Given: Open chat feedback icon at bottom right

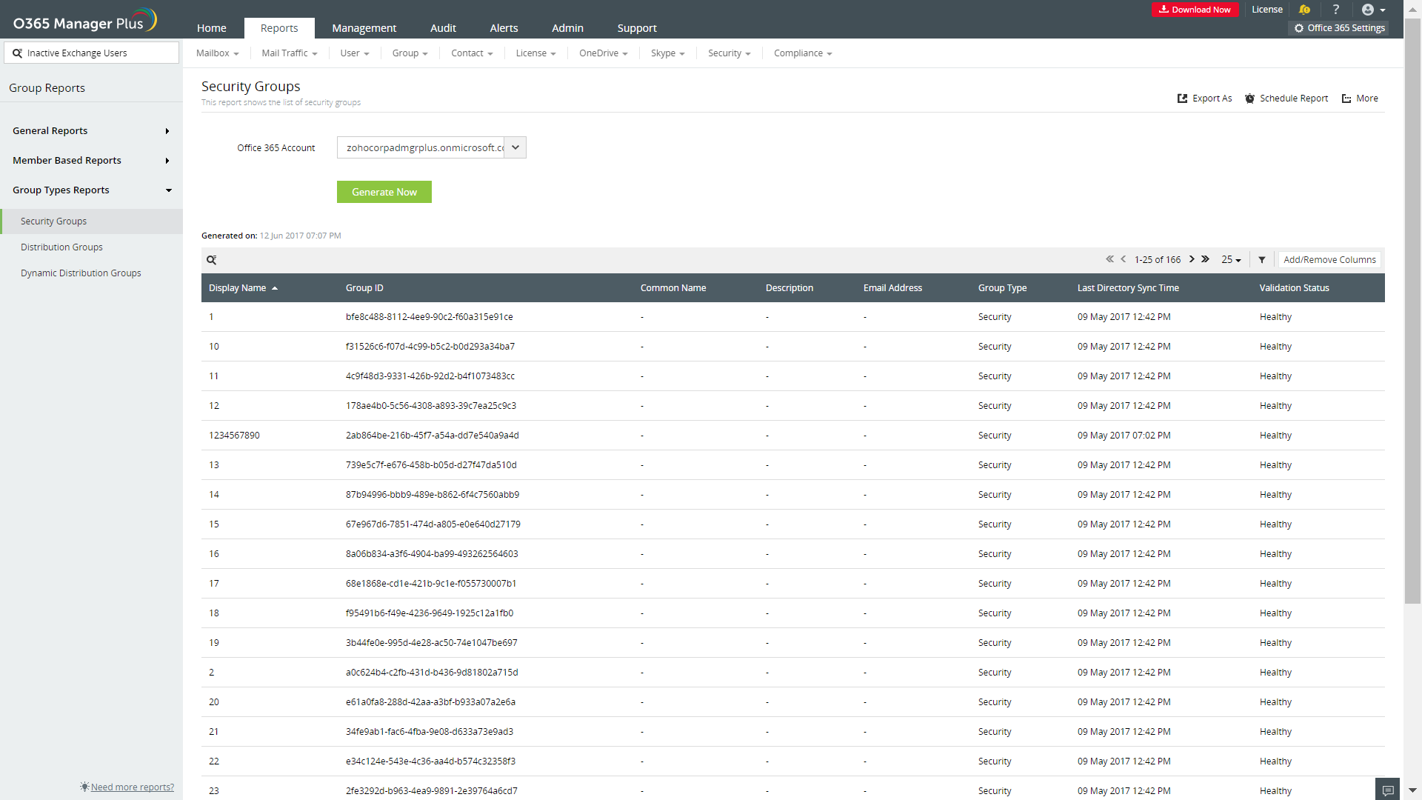Looking at the screenshot, I should 1389,790.
